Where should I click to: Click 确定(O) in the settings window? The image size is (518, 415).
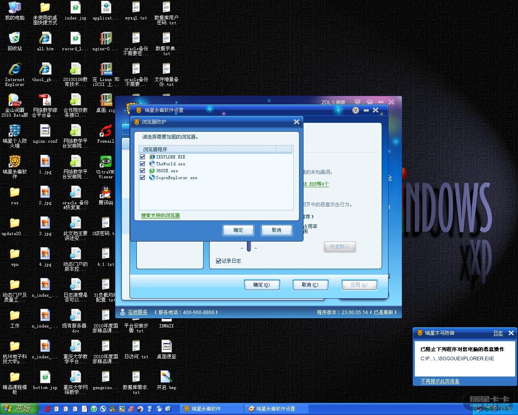261,285
